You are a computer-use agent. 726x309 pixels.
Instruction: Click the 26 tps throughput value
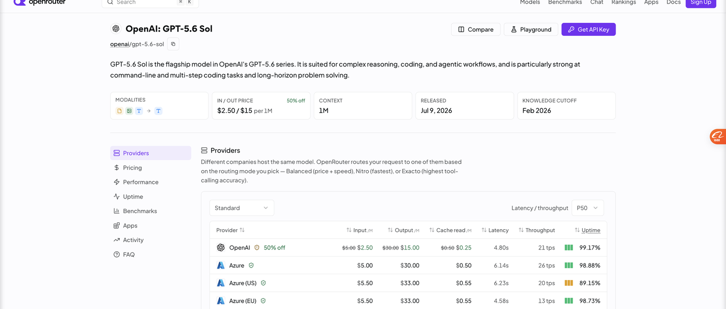click(547, 265)
